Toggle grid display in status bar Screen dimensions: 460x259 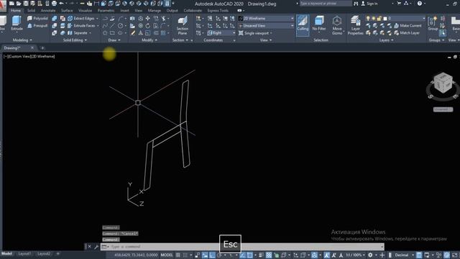178,255
